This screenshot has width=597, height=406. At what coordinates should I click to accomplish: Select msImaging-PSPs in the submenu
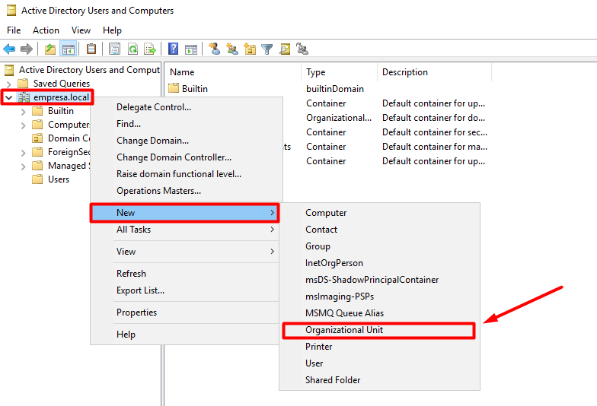point(379,297)
